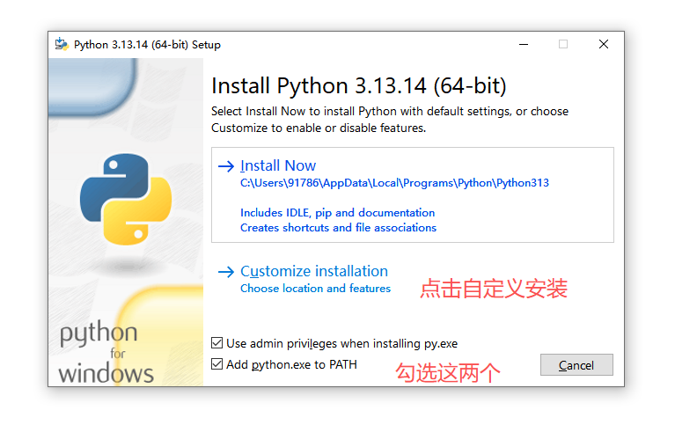
Task: Close the Python Setup window
Action: click(x=603, y=45)
